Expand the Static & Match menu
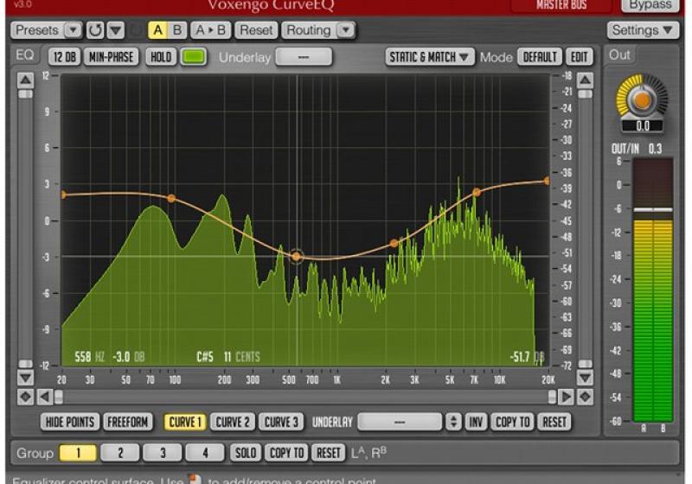The image size is (692, 484). coord(431,57)
